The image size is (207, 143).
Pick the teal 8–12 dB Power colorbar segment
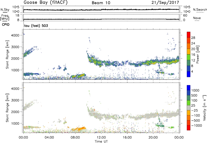click(x=189, y=63)
